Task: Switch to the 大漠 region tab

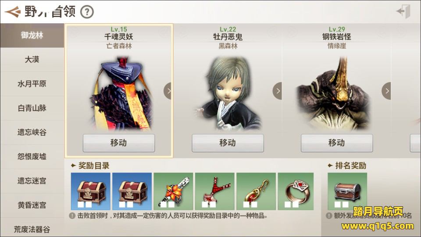Action: [32, 60]
